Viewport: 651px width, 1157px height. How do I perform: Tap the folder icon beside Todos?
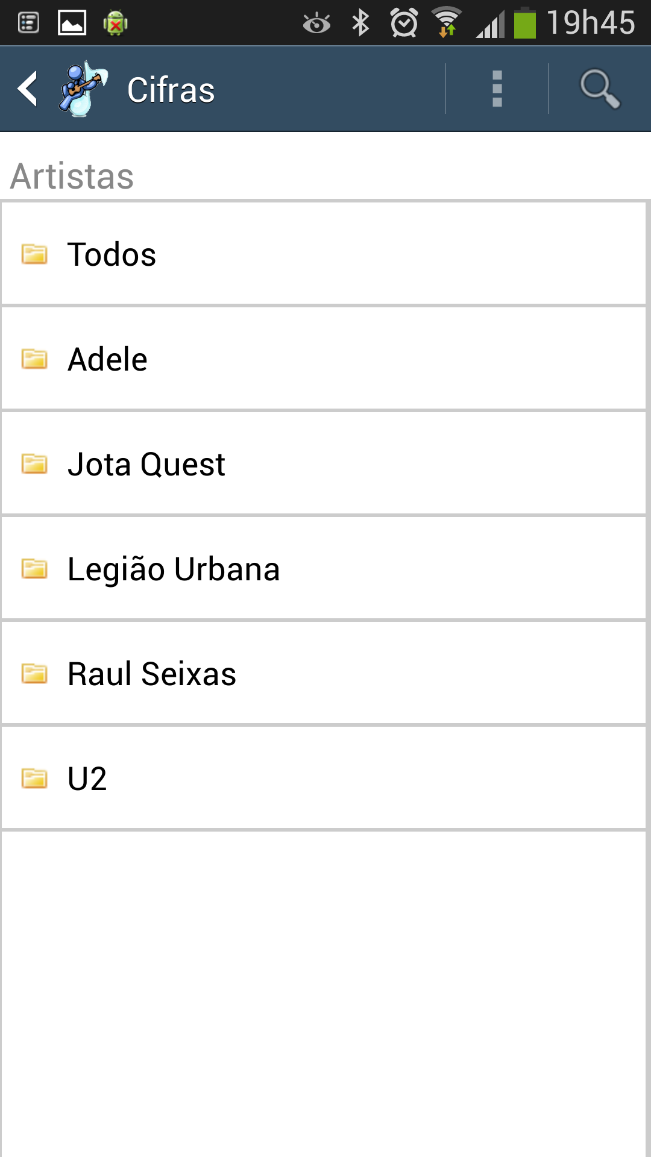tap(34, 254)
